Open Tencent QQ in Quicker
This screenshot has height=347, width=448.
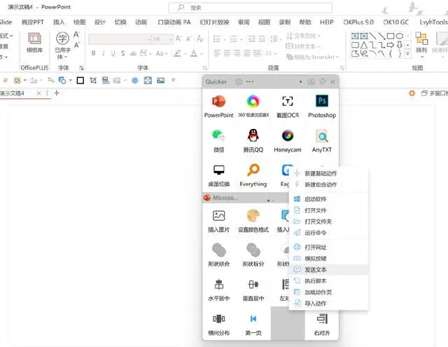click(253, 141)
